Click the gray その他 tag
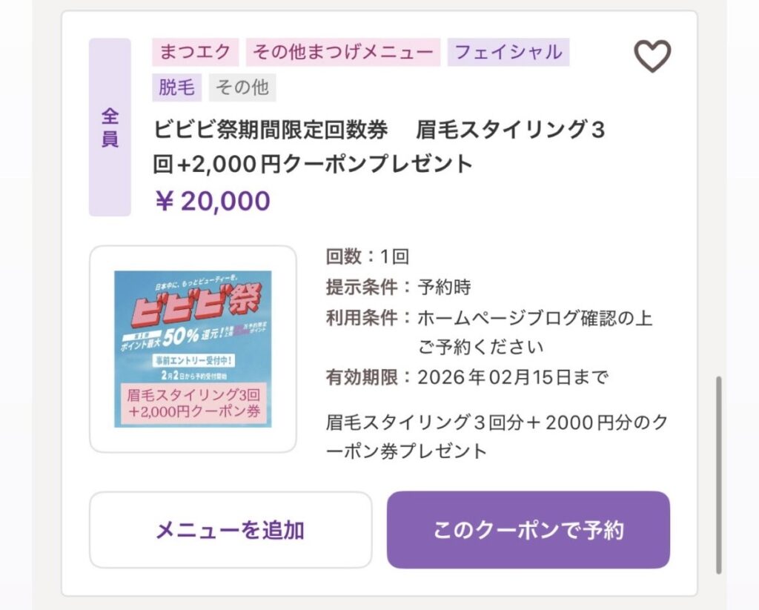Viewport: 759px width, 610px height. click(242, 88)
